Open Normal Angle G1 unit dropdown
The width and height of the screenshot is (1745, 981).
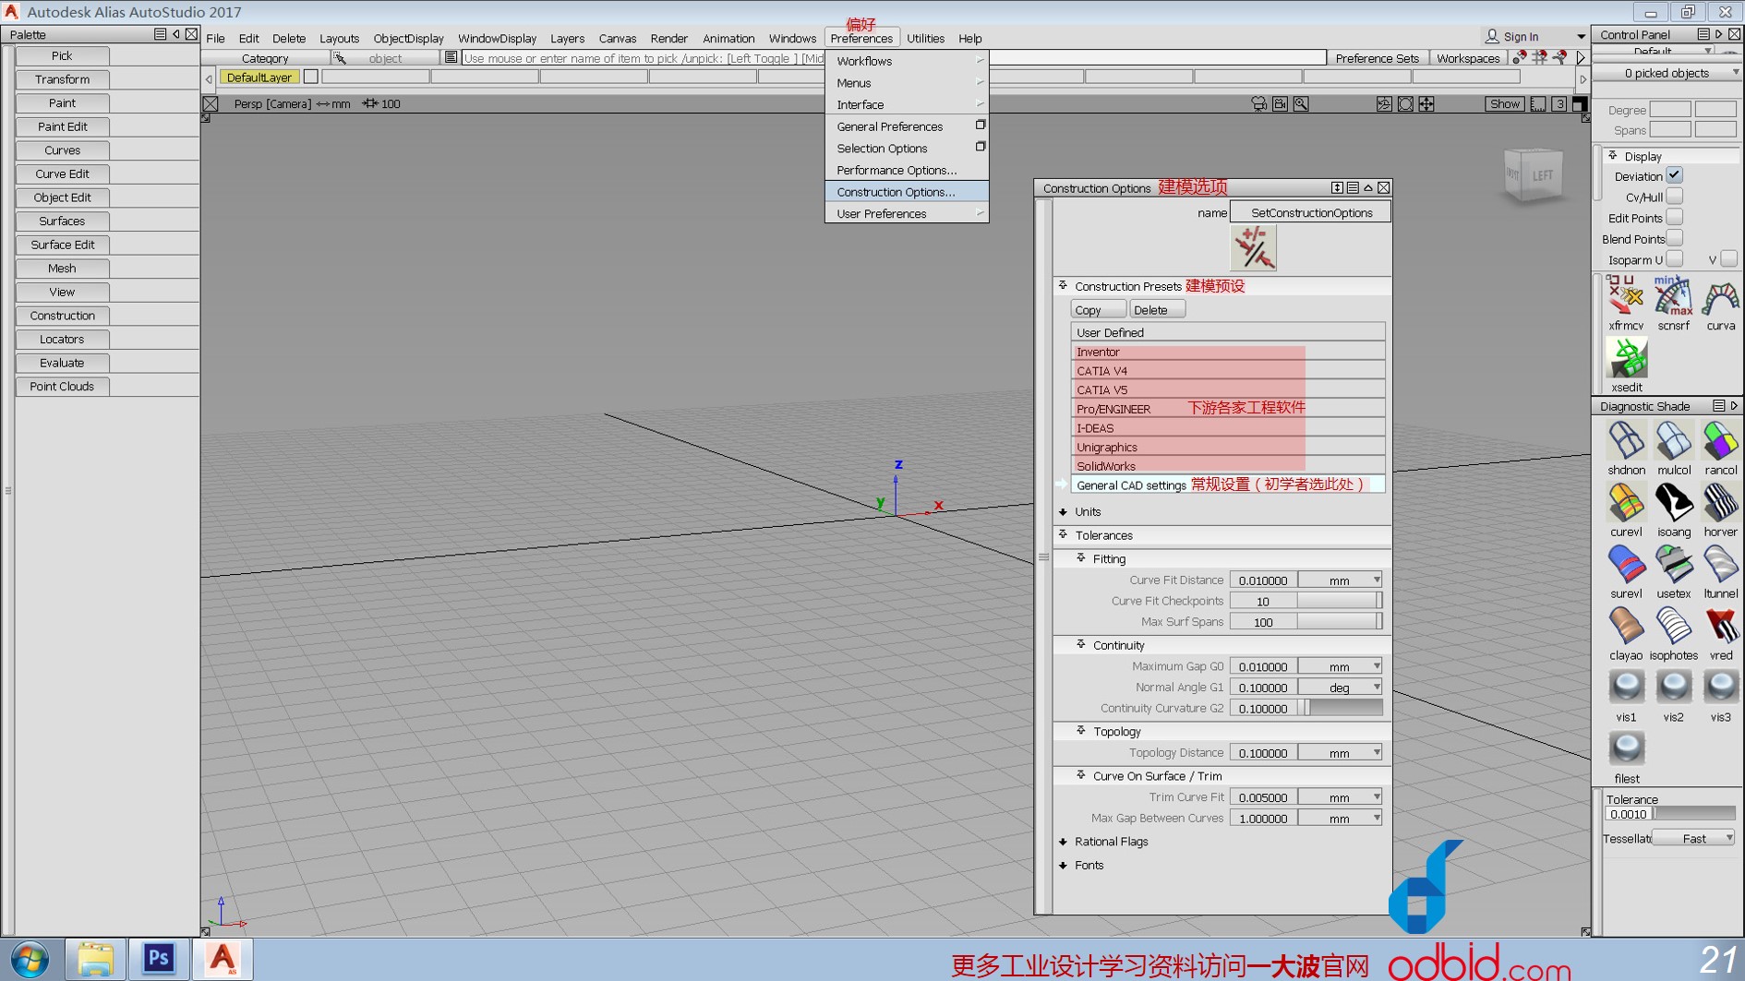point(1340,687)
